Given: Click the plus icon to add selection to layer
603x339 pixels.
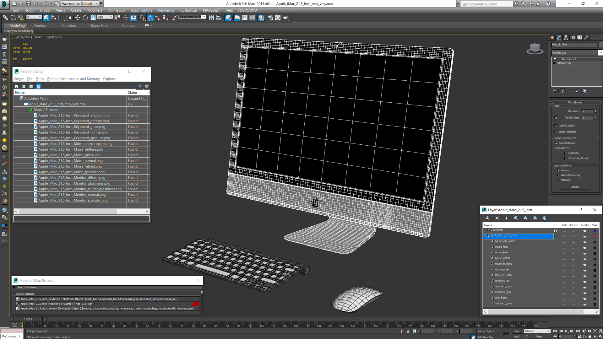Looking at the screenshot, I should coord(506,218).
